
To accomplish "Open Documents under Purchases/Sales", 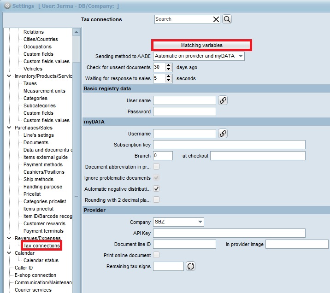I will pos(36,142).
